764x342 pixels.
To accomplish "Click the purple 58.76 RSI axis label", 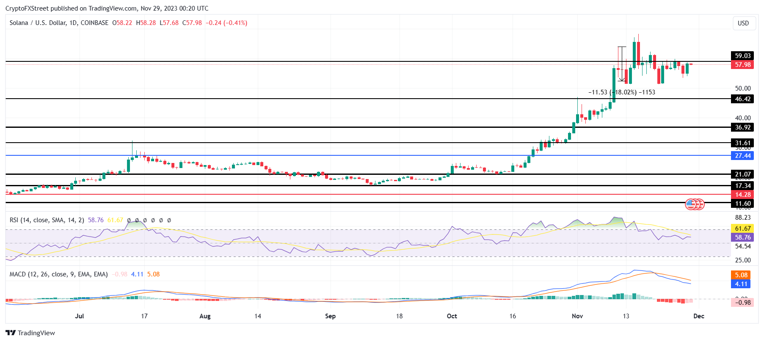I will (x=742, y=237).
